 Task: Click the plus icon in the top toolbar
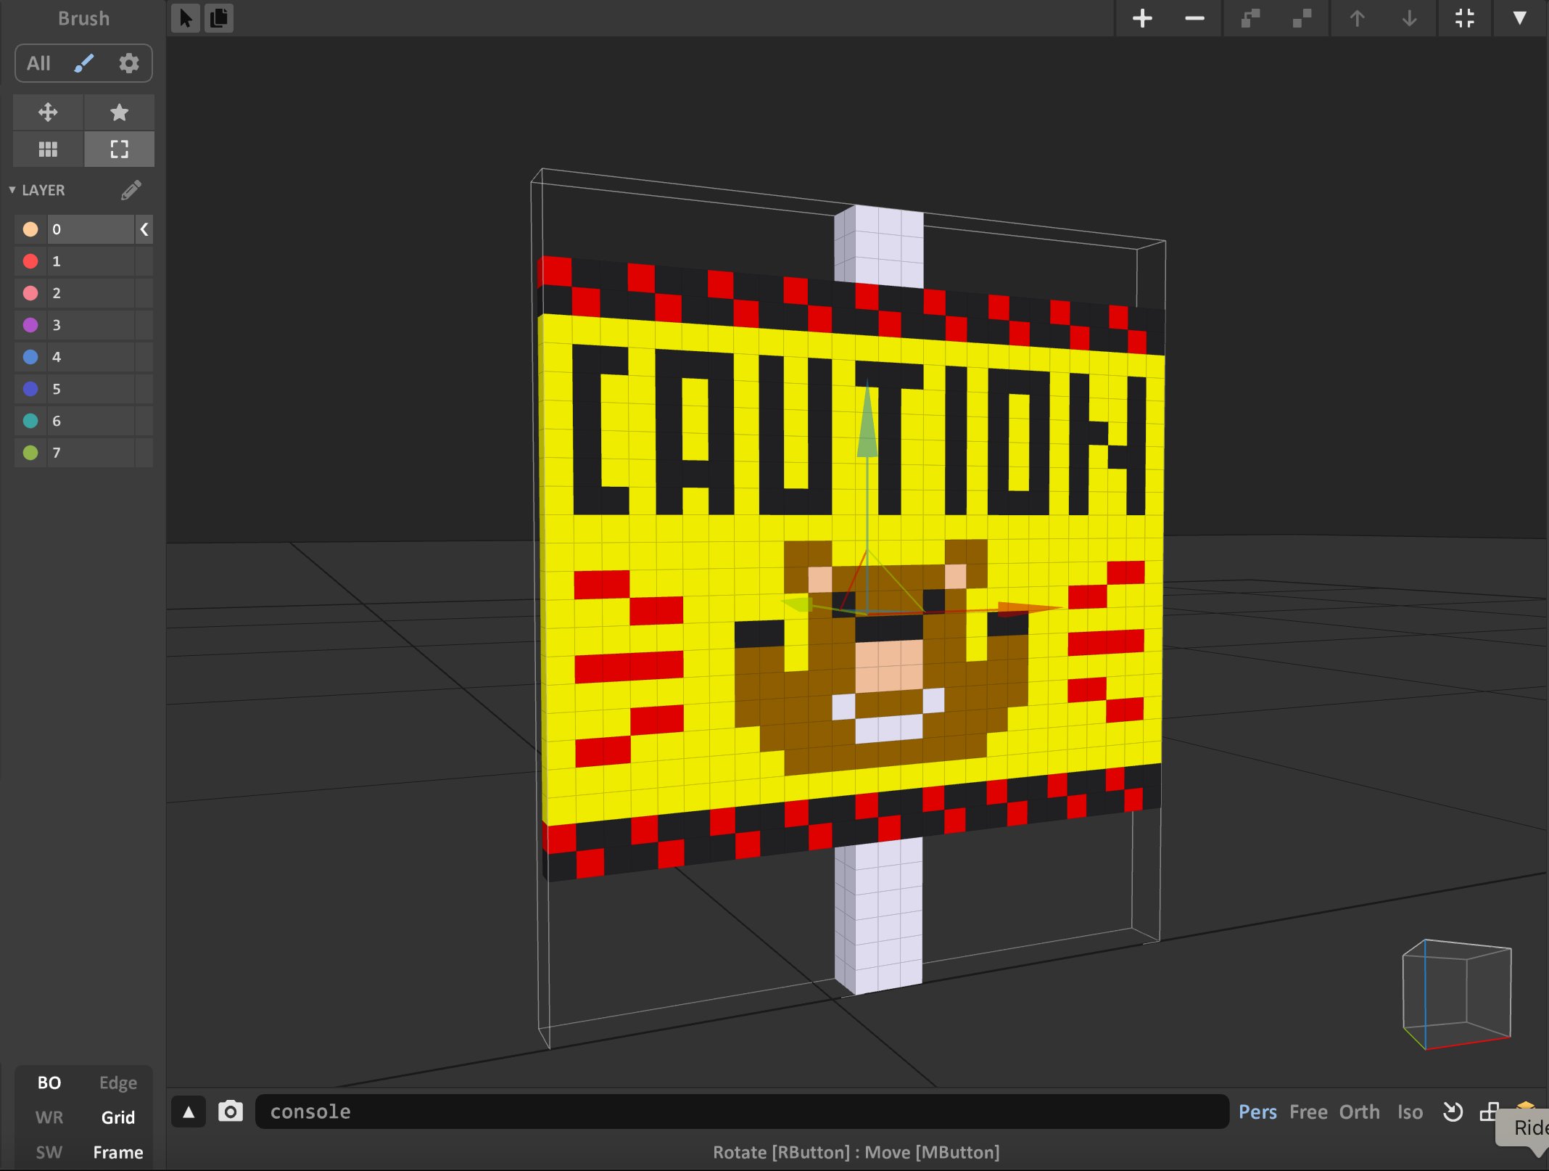1142,18
